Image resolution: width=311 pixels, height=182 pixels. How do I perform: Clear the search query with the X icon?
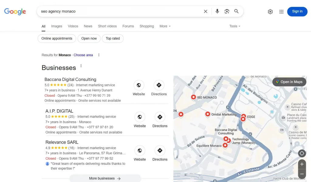coord(206,11)
